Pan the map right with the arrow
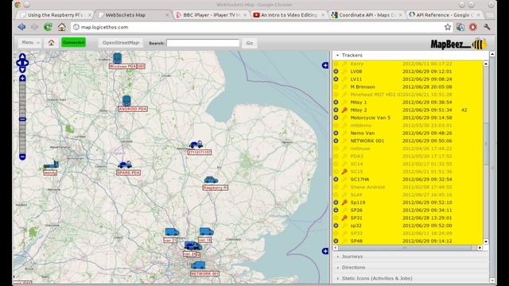 coord(26,63)
